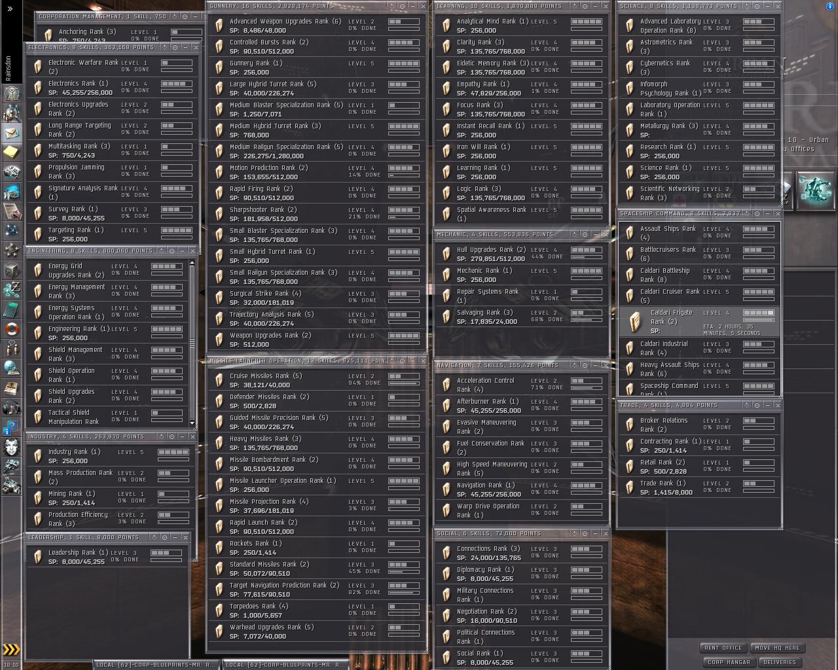Open the help question-mark icon
838x670 pixels.
[x=12, y=428]
